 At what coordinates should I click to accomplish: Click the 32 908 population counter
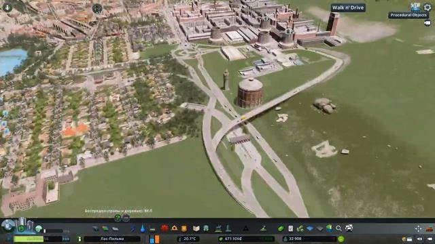point(309,239)
